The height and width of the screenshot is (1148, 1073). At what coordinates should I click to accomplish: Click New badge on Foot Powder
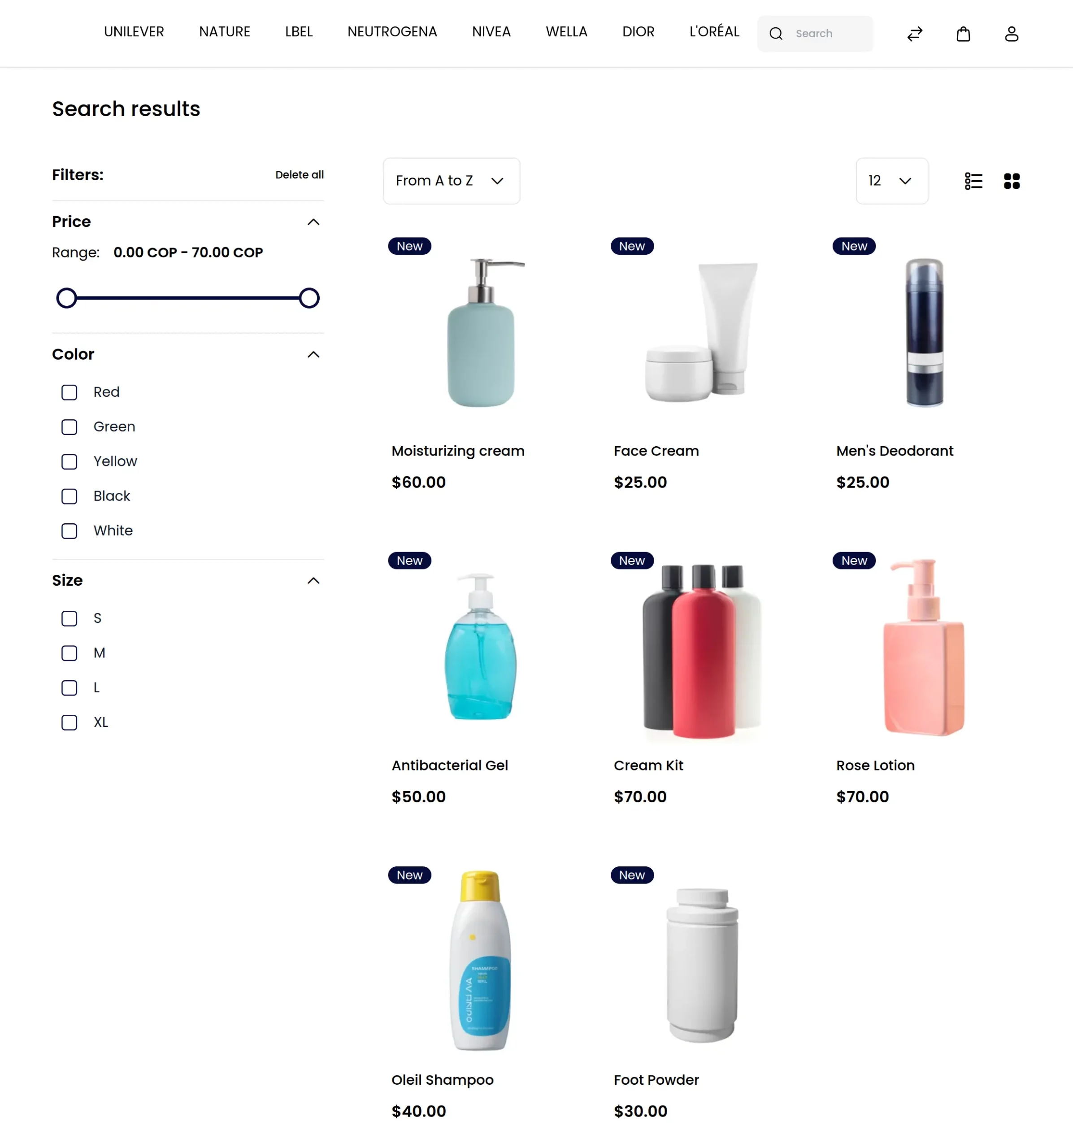pos(632,875)
